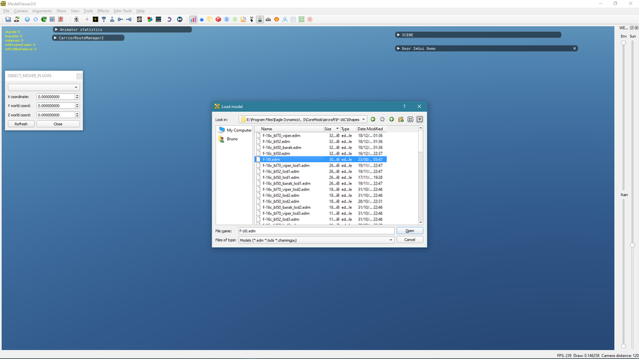Click Refresh in OBJECT_MOVER_PLUGIN
The image size is (639, 359).
pyautogui.click(x=21, y=124)
